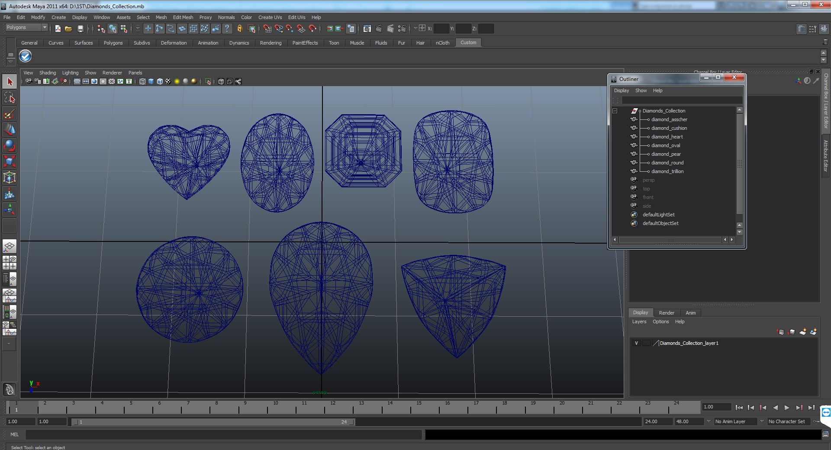Toggle wireframe cube display in viewport toolbar
Viewport: 831px width, 450px height.
click(142, 81)
